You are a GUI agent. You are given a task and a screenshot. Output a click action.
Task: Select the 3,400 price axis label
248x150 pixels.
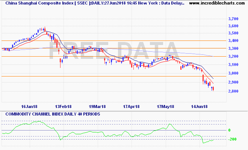coord(234,41)
